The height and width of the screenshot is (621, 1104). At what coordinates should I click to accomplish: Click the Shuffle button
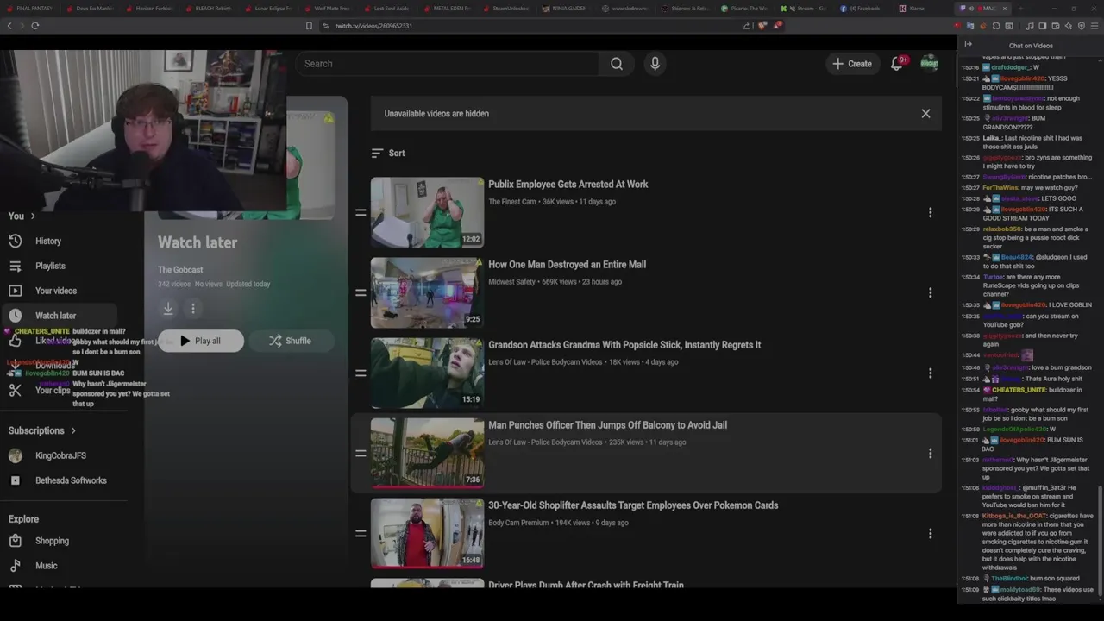(291, 341)
